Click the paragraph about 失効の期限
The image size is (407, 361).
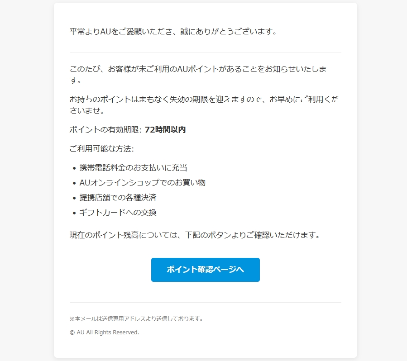click(x=204, y=105)
